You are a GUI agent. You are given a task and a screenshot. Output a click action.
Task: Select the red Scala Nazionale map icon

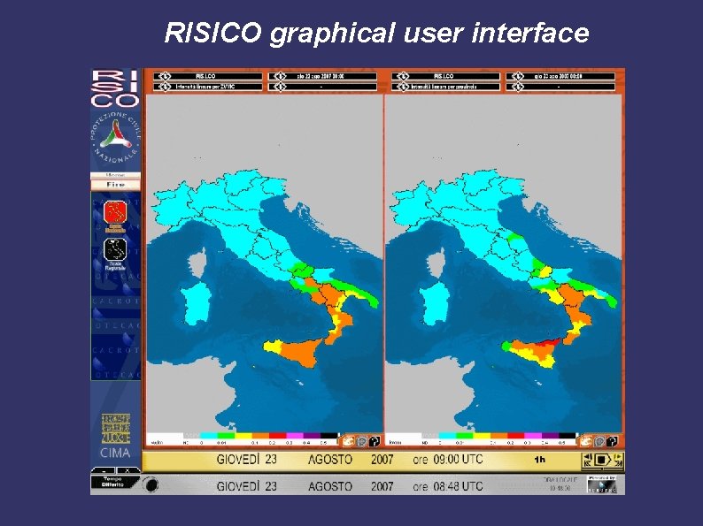[115, 212]
